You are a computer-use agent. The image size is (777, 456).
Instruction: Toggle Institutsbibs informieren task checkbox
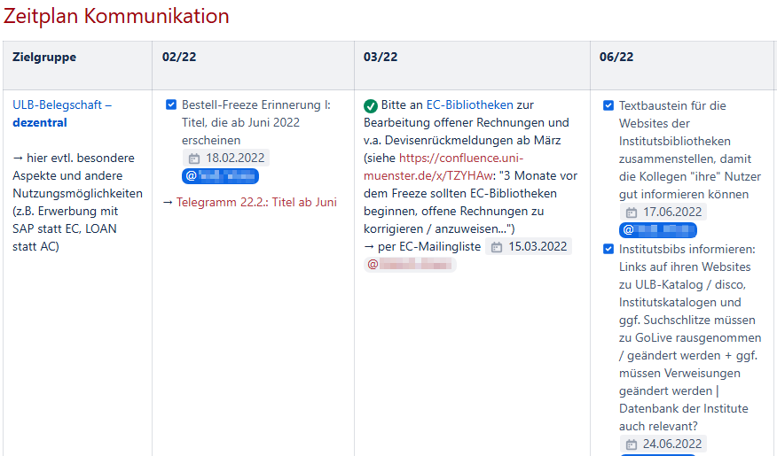(x=608, y=249)
